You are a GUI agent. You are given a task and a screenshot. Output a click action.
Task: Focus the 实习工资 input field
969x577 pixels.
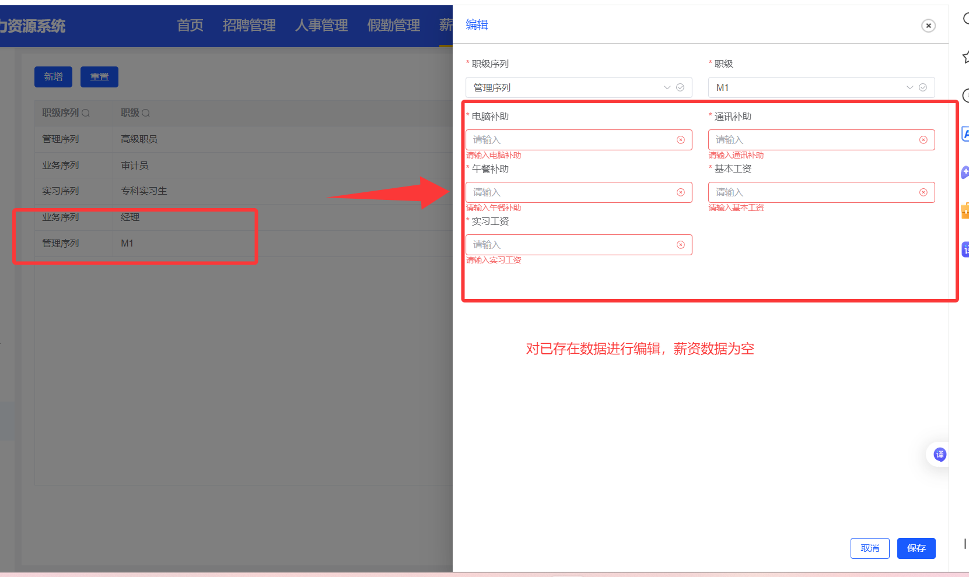click(x=579, y=245)
